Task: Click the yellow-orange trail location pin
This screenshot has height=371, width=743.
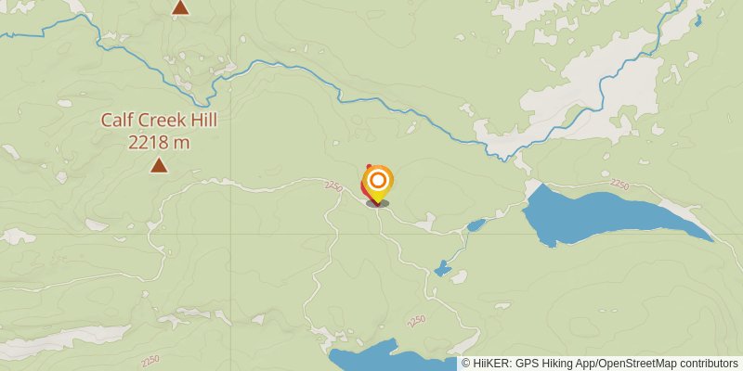Action: tap(378, 184)
